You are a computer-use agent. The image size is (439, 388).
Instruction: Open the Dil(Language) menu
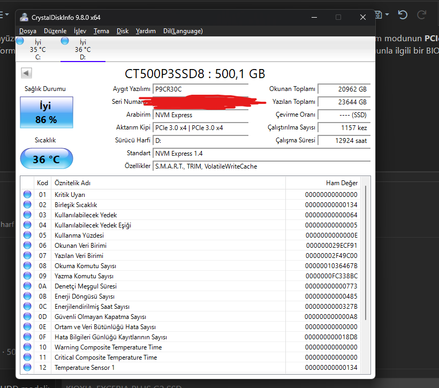click(183, 31)
